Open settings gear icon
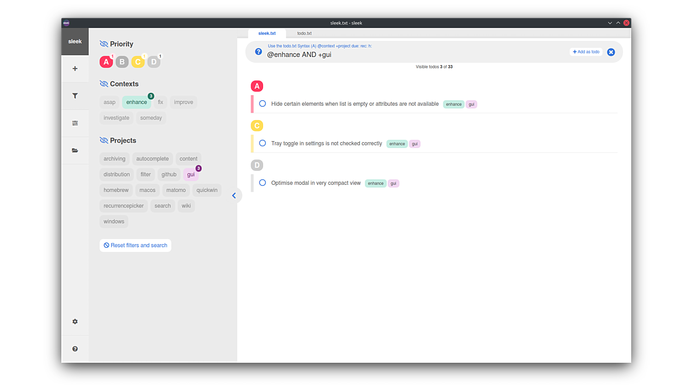 [x=75, y=321]
